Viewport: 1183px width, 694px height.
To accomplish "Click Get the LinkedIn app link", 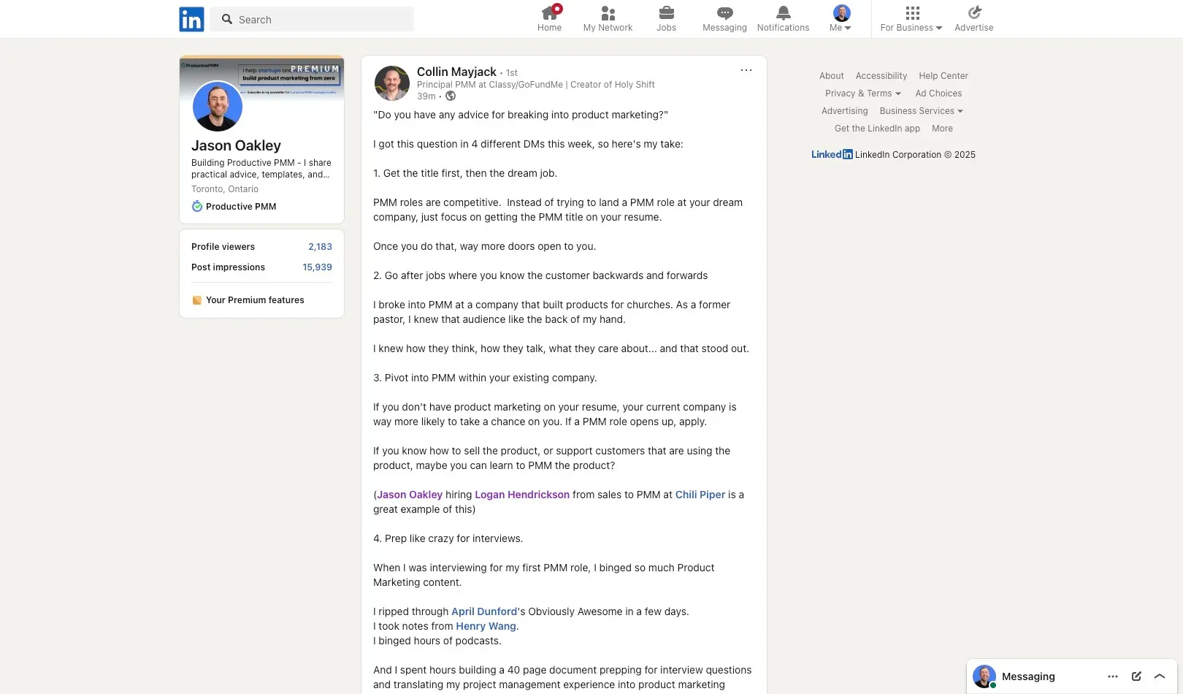I will click(x=877, y=129).
